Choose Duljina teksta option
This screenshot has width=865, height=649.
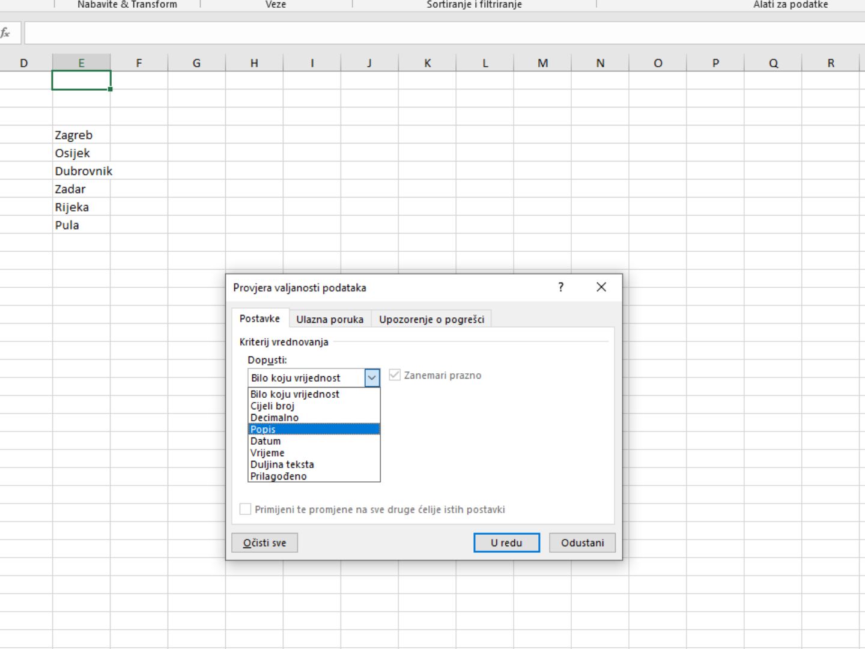pos(314,465)
